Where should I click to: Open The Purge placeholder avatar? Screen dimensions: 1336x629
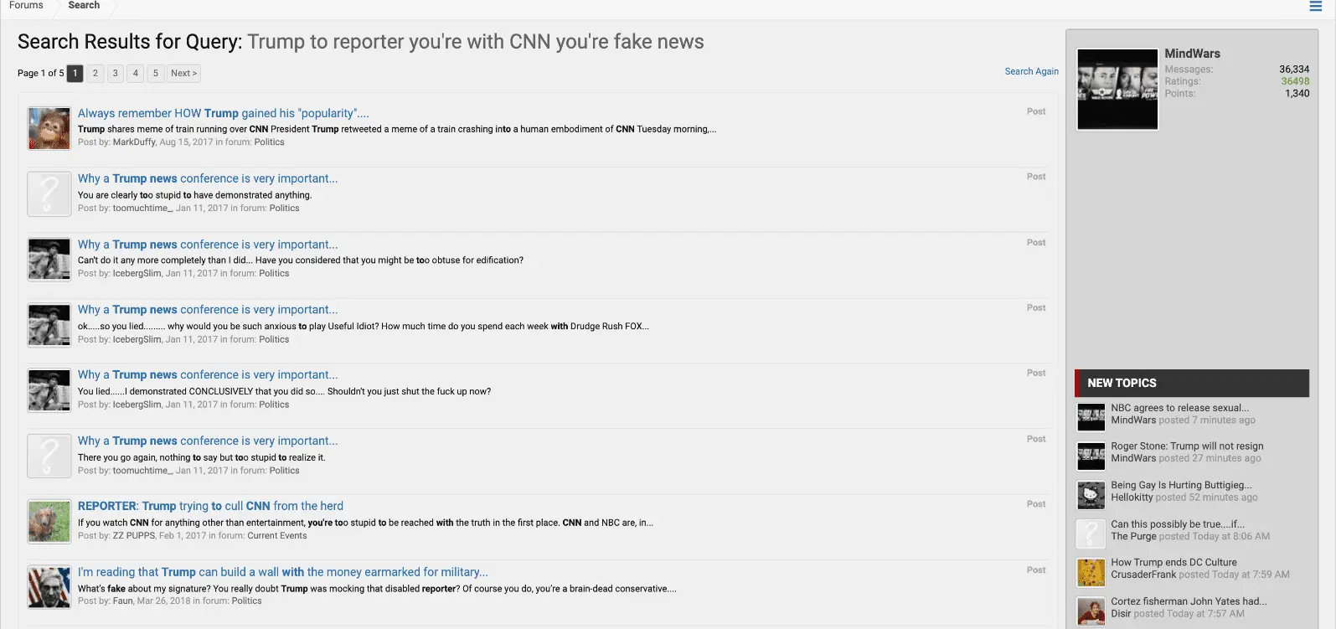coord(1091,534)
